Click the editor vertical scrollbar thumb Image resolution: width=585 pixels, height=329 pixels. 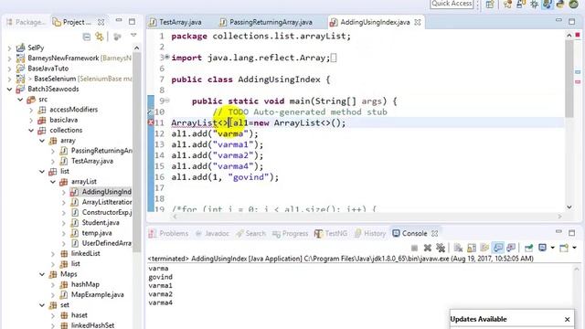569,79
